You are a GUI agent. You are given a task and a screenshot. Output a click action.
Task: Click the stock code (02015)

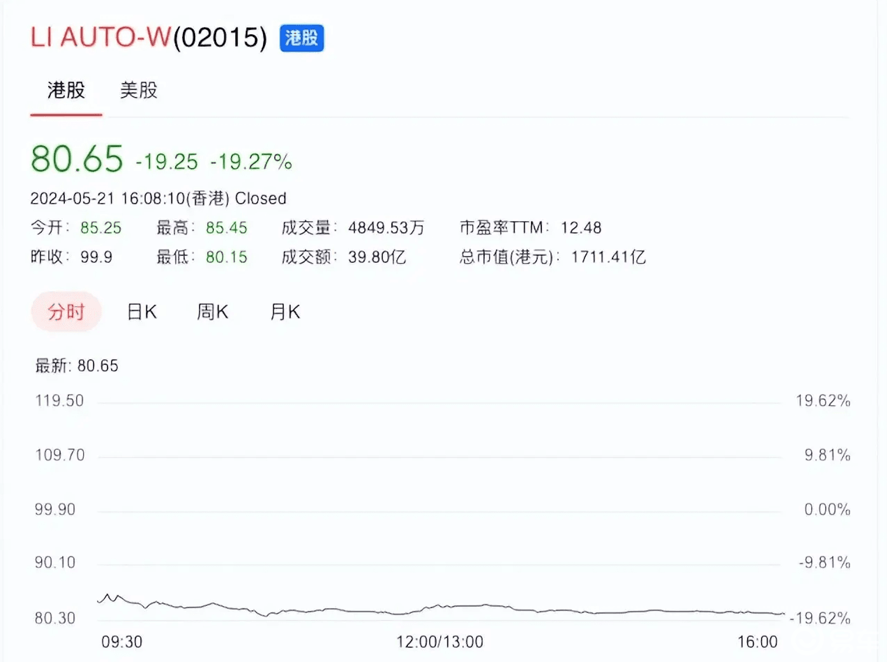pyautogui.click(x=220, y=37)
